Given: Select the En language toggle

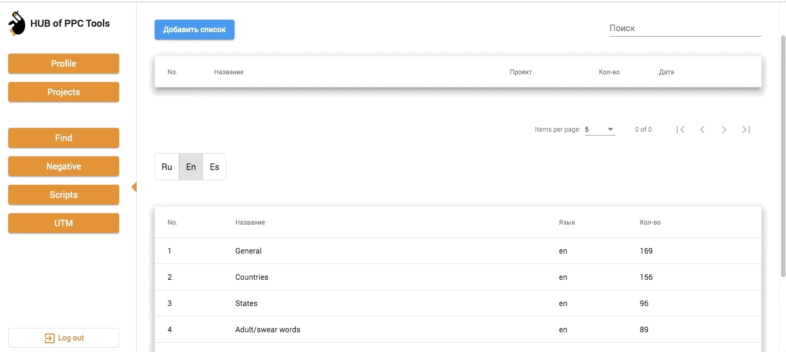Looking at the screenshot, I should pyautogui.click(x=191, y=167).
